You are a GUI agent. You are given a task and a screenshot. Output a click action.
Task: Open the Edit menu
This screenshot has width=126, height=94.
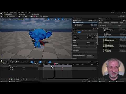point(8,13)
